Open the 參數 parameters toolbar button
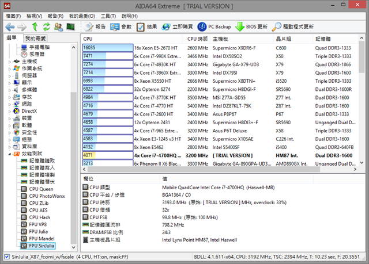 tap(121, 27)
